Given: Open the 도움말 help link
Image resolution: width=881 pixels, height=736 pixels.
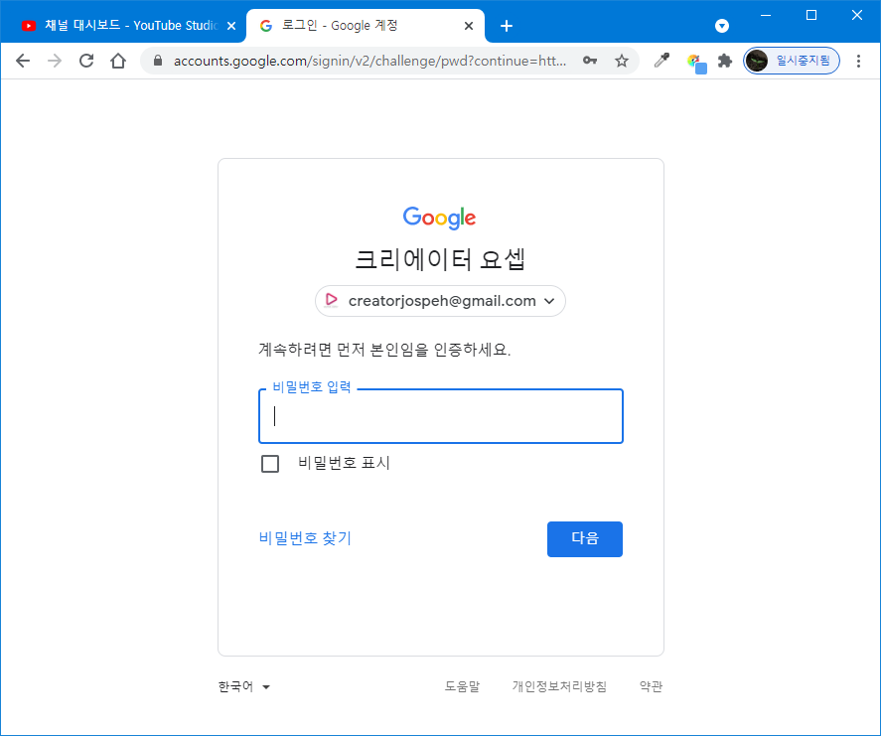Looking at the screenshot, I should [462, 686].
